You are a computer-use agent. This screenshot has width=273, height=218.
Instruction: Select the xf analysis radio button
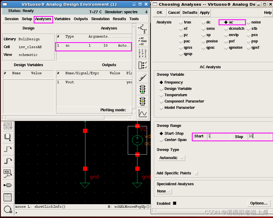pos(181,29)
